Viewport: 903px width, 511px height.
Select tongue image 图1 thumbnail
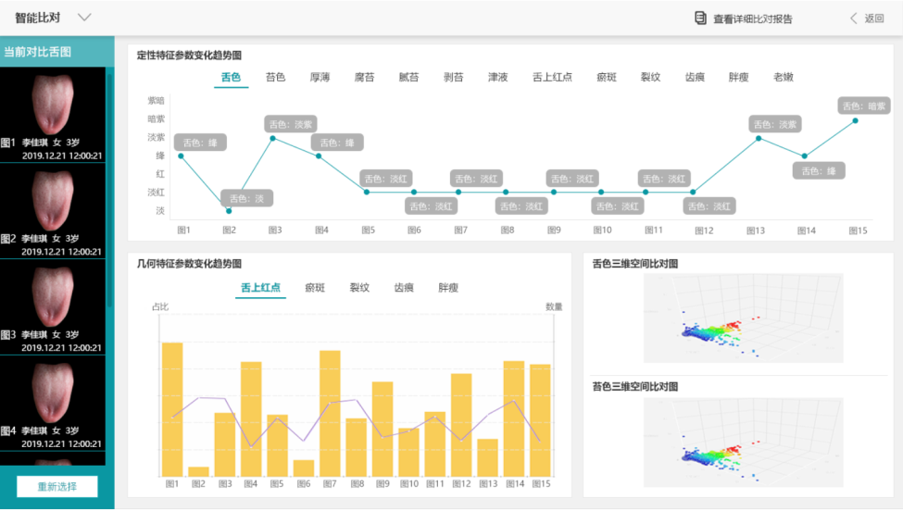pos(53,115)
